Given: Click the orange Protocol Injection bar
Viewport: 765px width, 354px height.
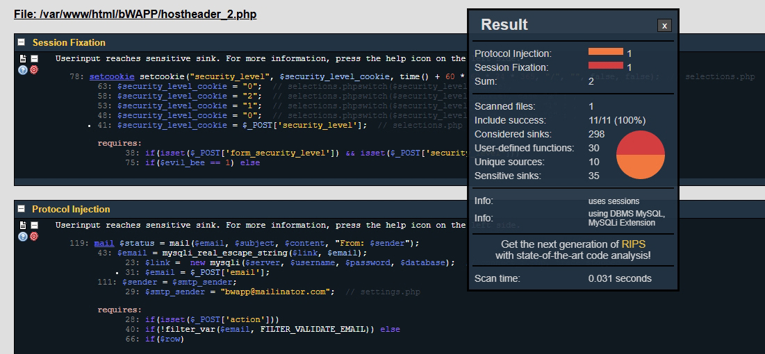Looking at the screenshot, I should 605,52.
